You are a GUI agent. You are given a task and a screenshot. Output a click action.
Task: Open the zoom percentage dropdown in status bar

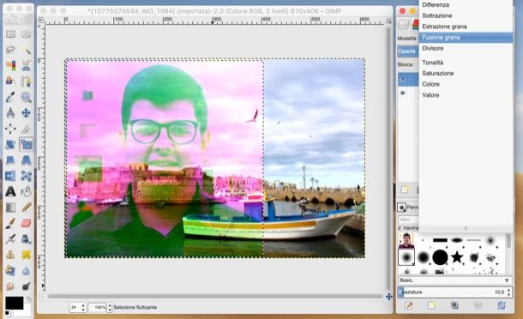tap(110, 307)
